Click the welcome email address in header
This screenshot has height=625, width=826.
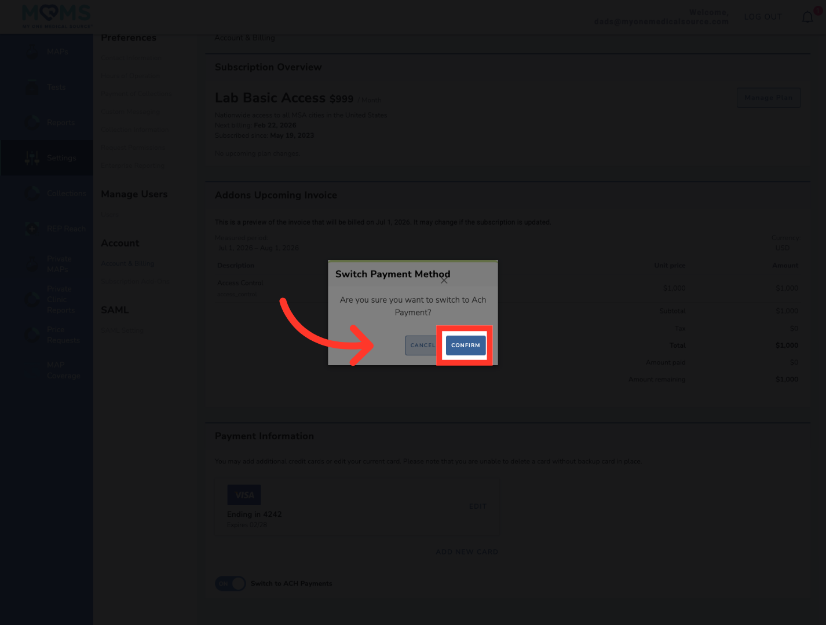pyautogui.click(x=661, y=21)
